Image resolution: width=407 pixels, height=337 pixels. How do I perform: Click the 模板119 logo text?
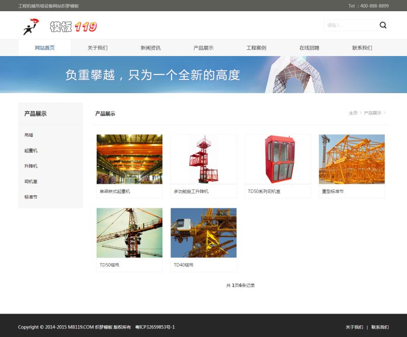pos(73,27)
